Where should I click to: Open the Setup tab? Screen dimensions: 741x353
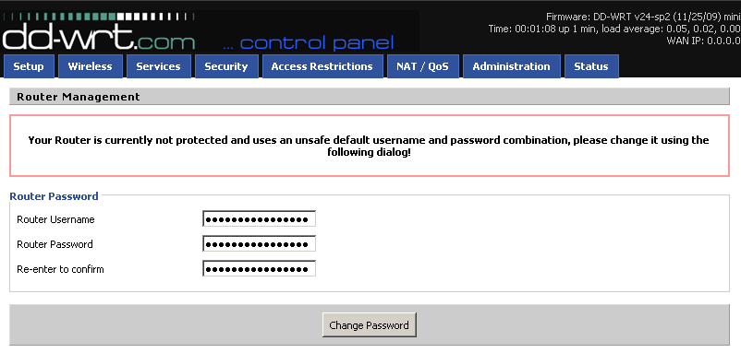click(29, 66)
